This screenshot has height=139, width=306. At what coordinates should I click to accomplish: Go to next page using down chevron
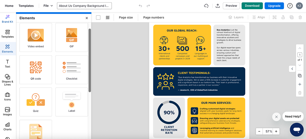coord(300,65)
